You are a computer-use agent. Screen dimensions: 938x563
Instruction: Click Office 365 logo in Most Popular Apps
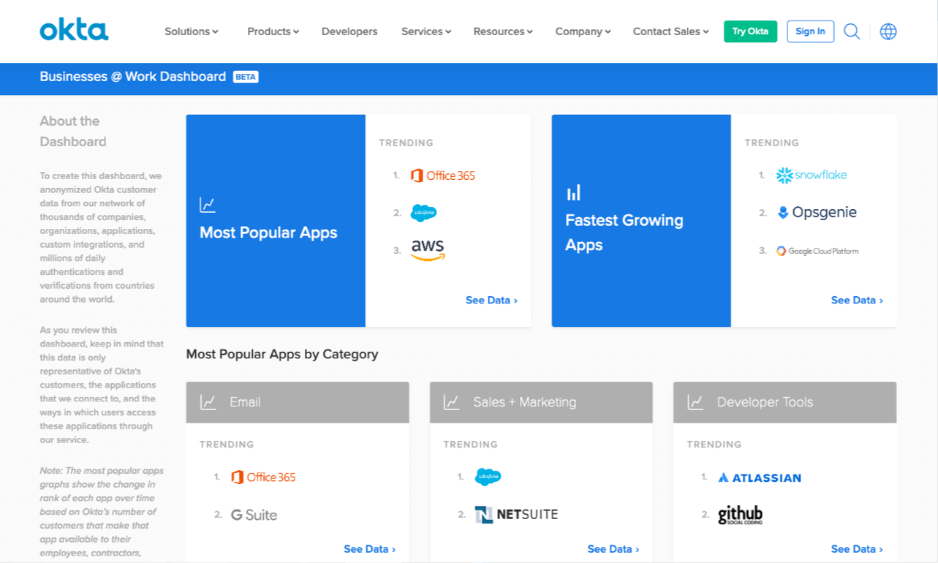(443, 175)
